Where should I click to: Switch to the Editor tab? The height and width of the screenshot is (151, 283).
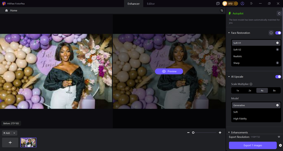151,4
